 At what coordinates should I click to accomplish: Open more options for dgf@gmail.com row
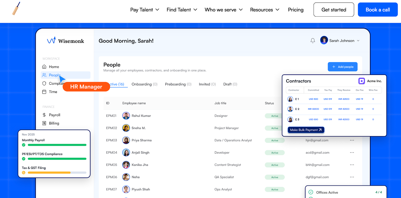pyautogui.click(x=352, y=177)
